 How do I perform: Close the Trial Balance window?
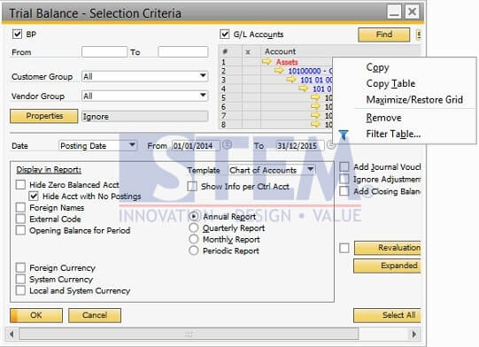412,12
